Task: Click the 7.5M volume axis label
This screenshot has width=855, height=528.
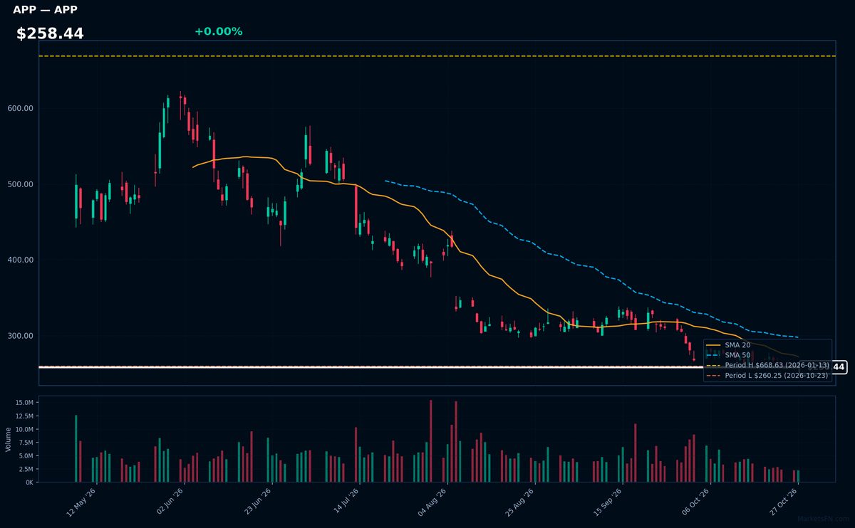Action: click(x=26, y=443)
